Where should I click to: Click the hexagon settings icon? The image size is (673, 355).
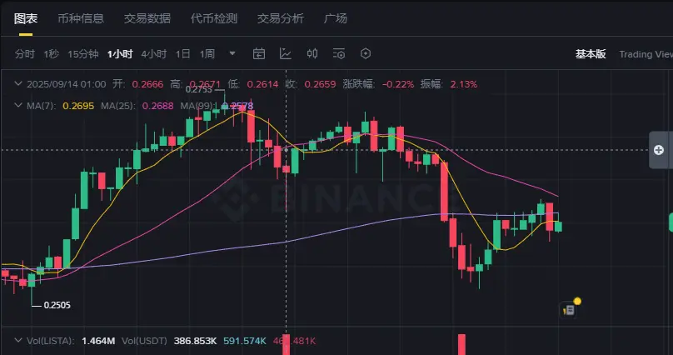click(365, 54)
